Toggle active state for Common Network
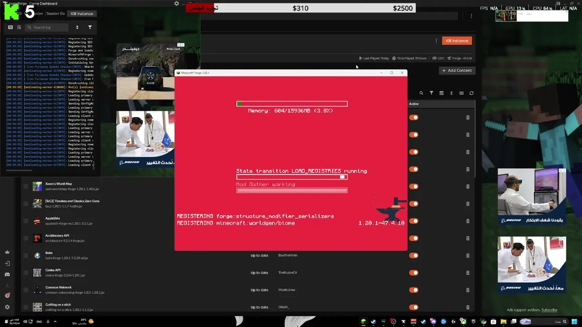The height and width of the screenshot is (327, 582). (414, 290)
